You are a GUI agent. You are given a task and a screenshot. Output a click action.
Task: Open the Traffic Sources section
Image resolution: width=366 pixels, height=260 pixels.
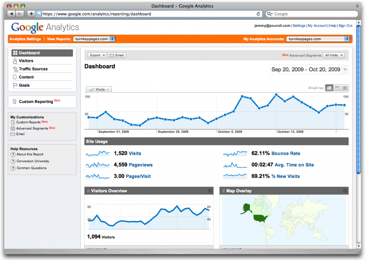pos(42,69)
